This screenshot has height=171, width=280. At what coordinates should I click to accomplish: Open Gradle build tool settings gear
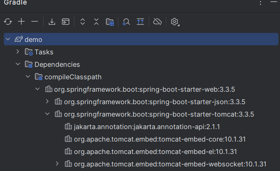[175, 22]
